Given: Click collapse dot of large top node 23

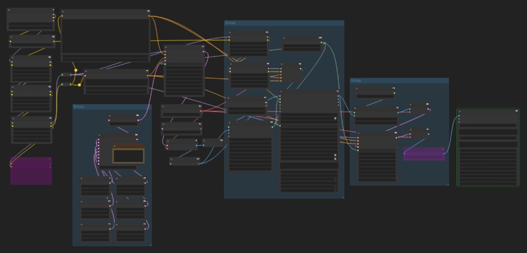Looking at the screenshot, I should (x=63, y=11).
